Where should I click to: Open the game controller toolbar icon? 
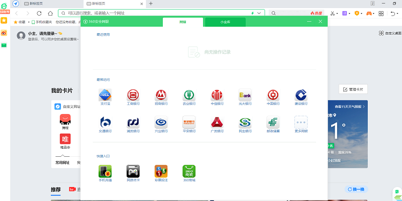point(369,14)
